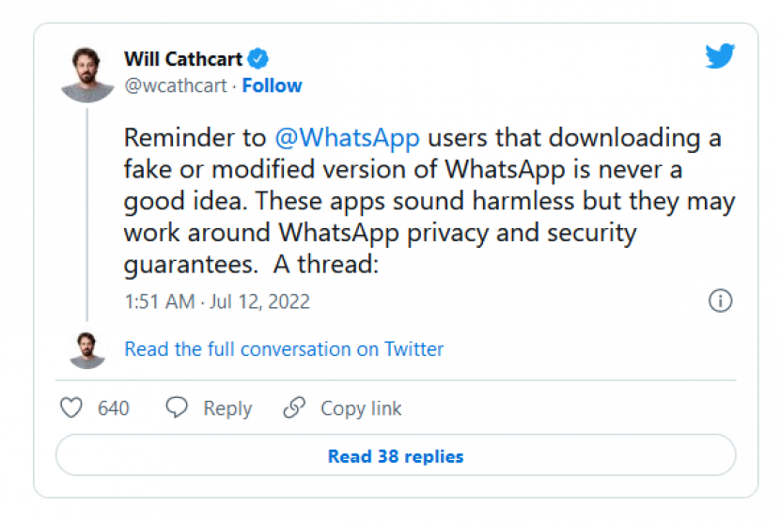Screen dimensions: 780x522
Task: Open the @WhatsApp mention
Action: [x=346, y=138]
